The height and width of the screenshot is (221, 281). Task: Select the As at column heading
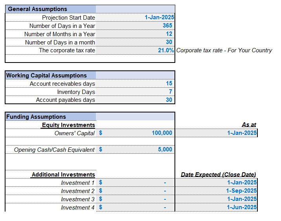[249, 125]
